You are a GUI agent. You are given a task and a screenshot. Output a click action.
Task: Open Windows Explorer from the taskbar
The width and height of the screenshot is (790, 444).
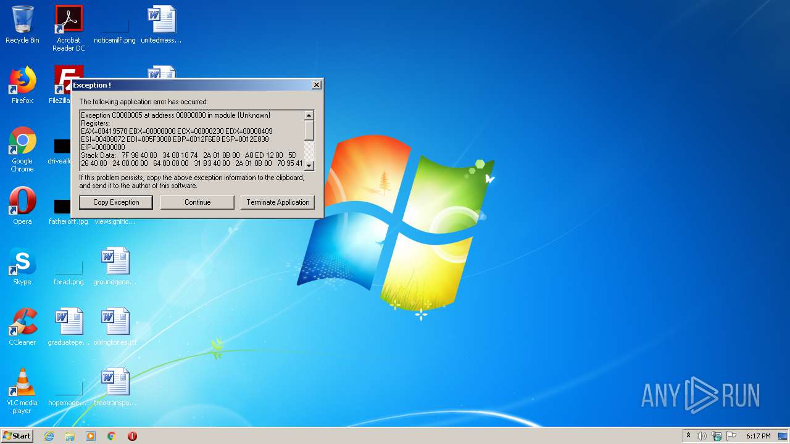tap(70, 436)
